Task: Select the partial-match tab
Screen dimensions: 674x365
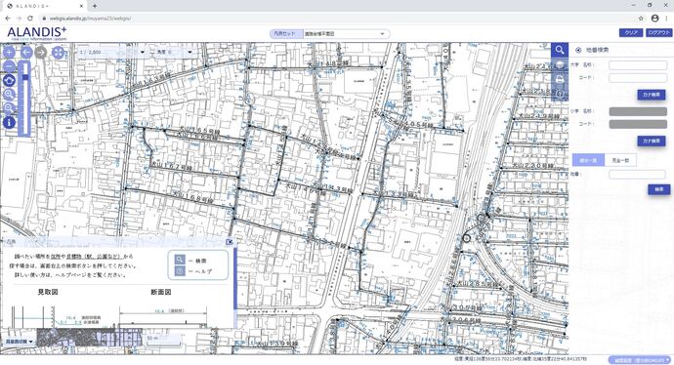Action: pyautogui.click(x=588, y=160)
